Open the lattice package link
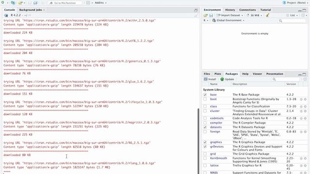 tap(214, 165)
